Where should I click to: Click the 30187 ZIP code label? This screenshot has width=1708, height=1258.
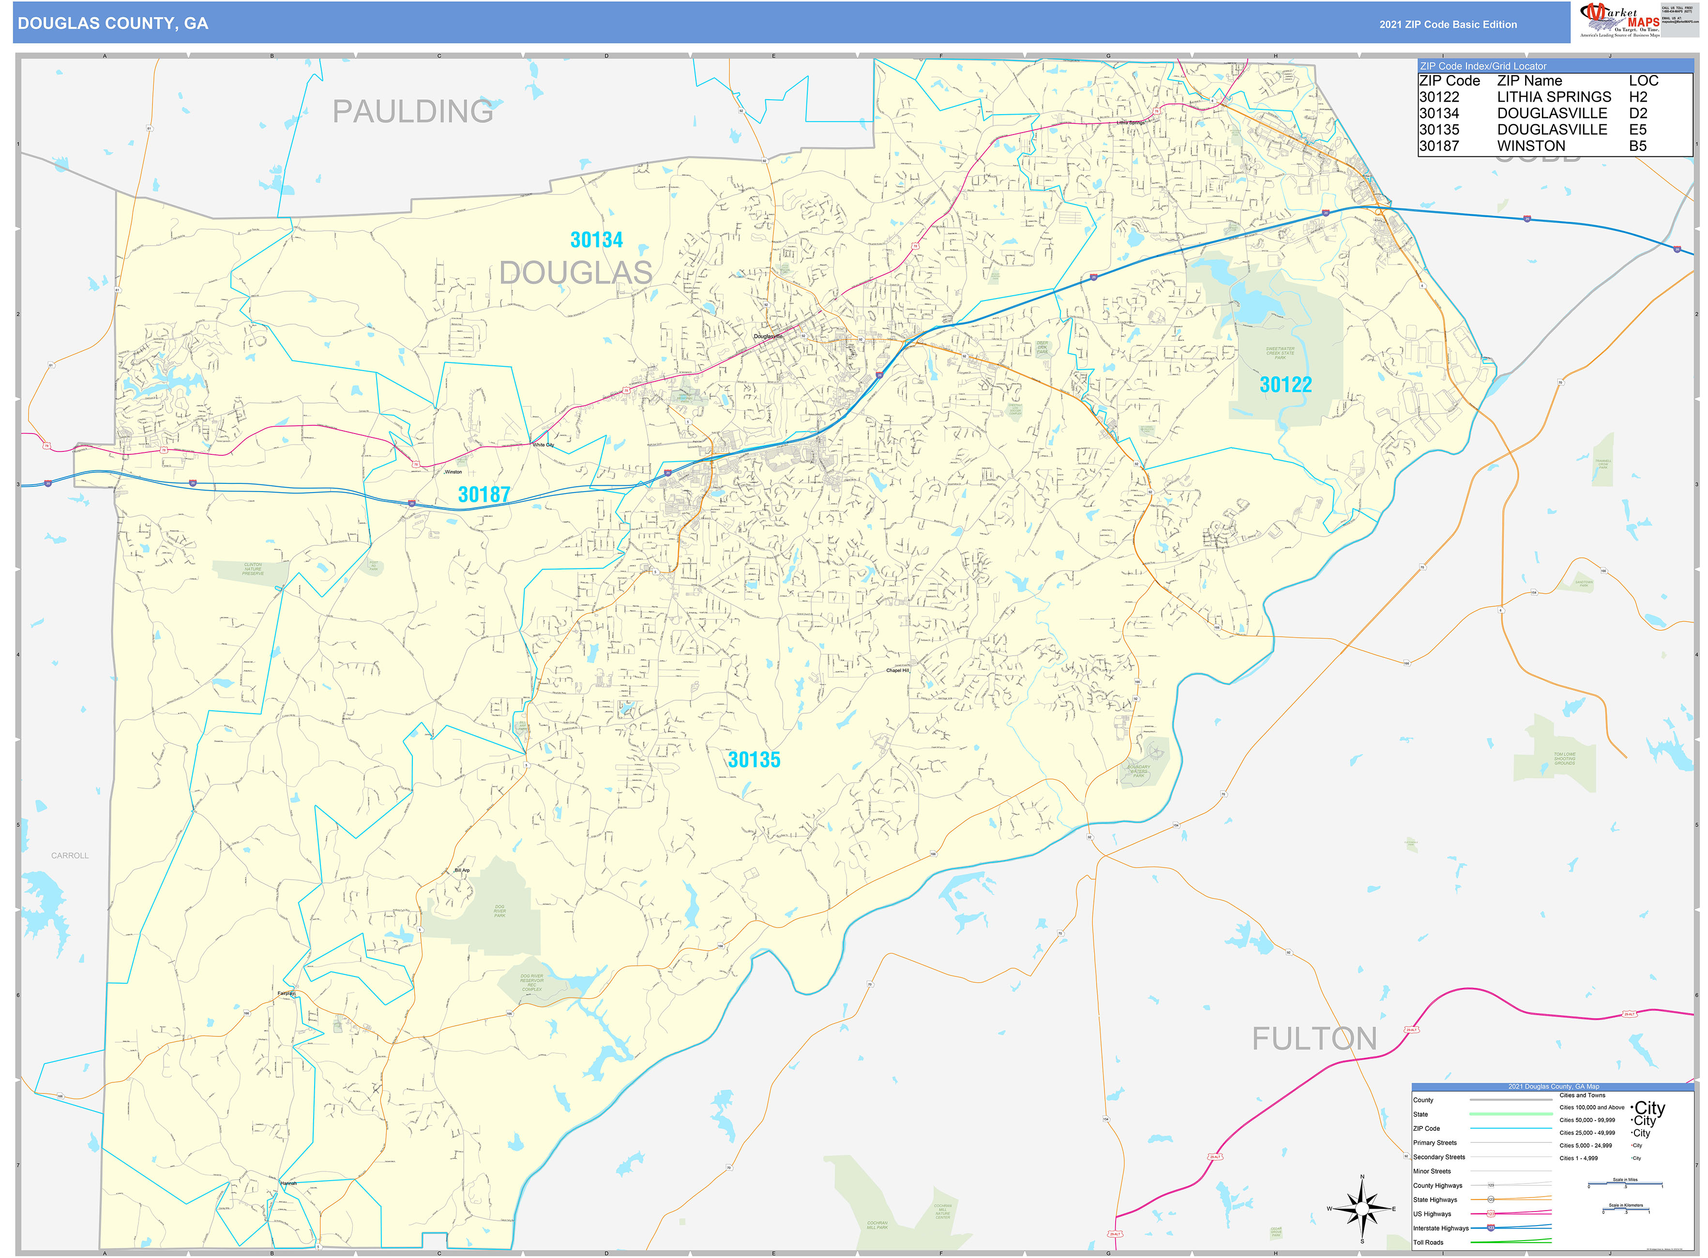[484, 494]
